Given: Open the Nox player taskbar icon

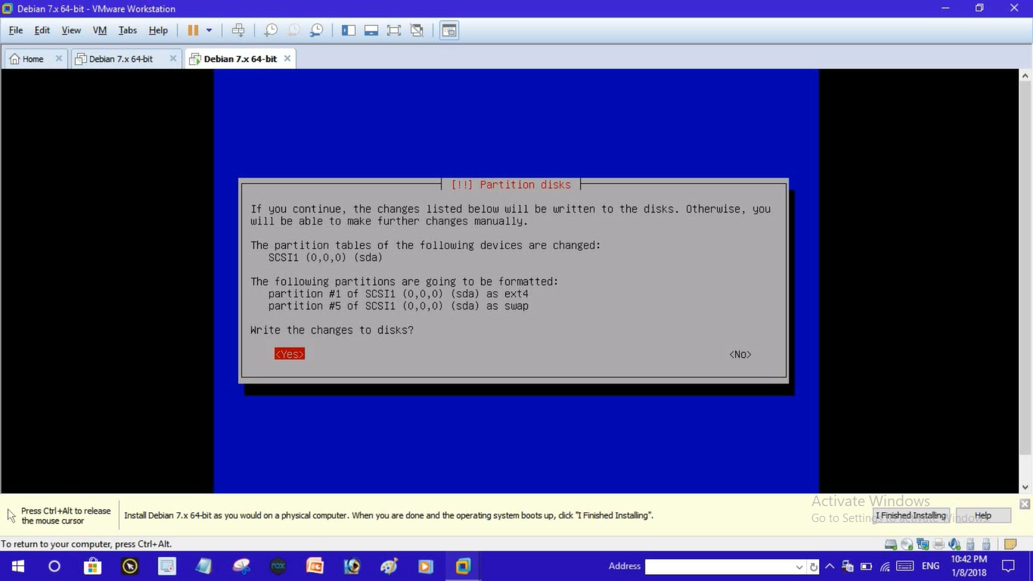Looking at the screenshot, I should point(278,566).
